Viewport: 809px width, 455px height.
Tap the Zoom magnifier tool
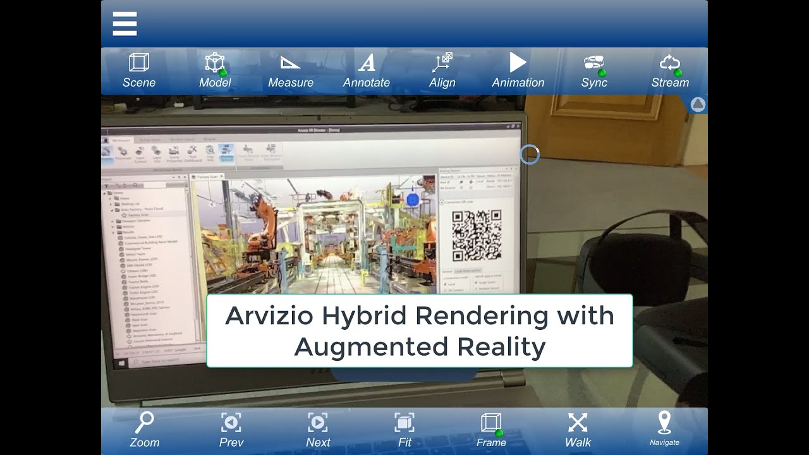[145, 430]
